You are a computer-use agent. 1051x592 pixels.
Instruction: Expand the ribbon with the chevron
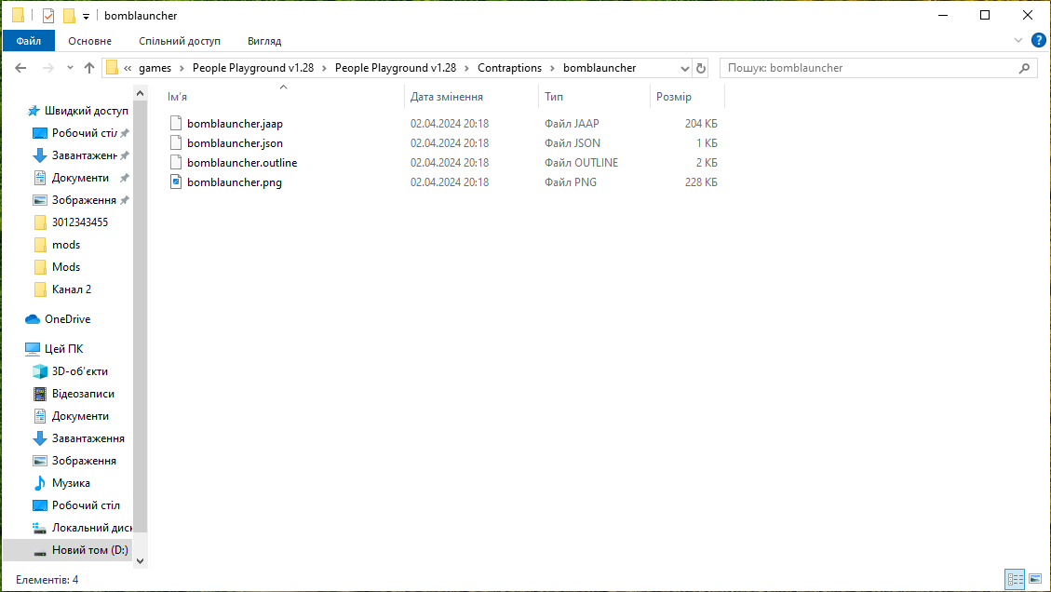pyautogui.click(x=1018, y=40)
